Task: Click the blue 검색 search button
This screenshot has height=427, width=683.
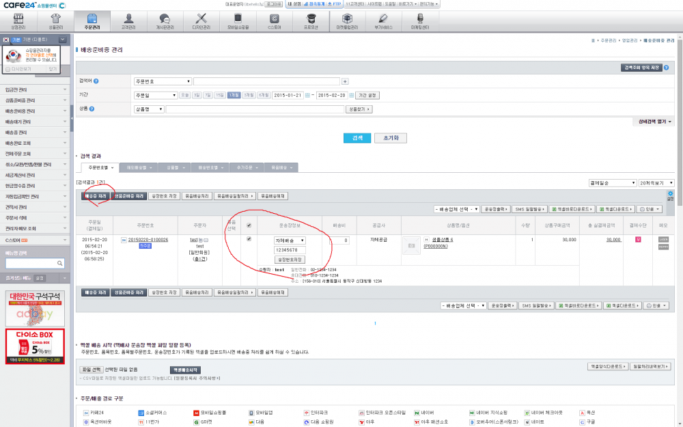Action: point(357,138)
